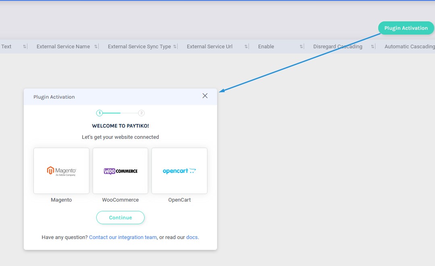Sort by Enable column sort icon

301,47
